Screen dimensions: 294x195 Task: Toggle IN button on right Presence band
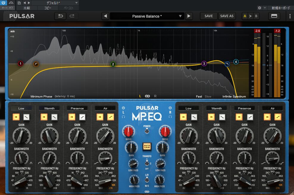[x=239, y=117]
